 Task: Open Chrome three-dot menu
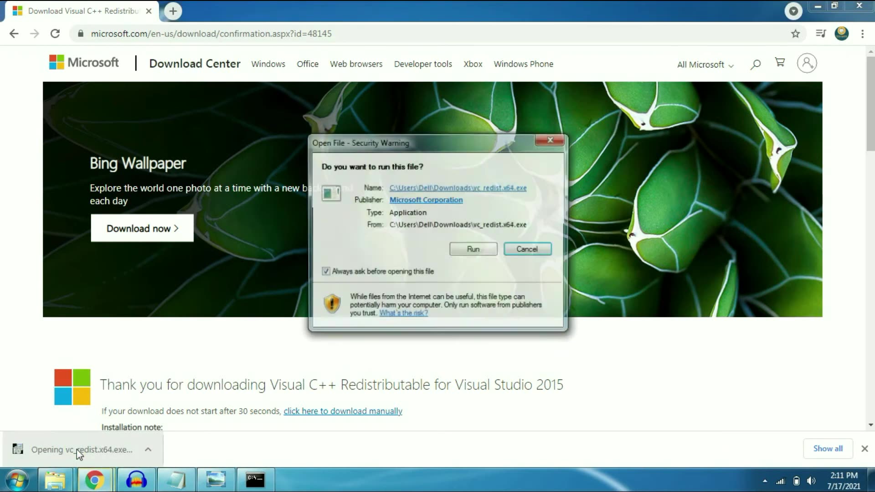[862, 34]
